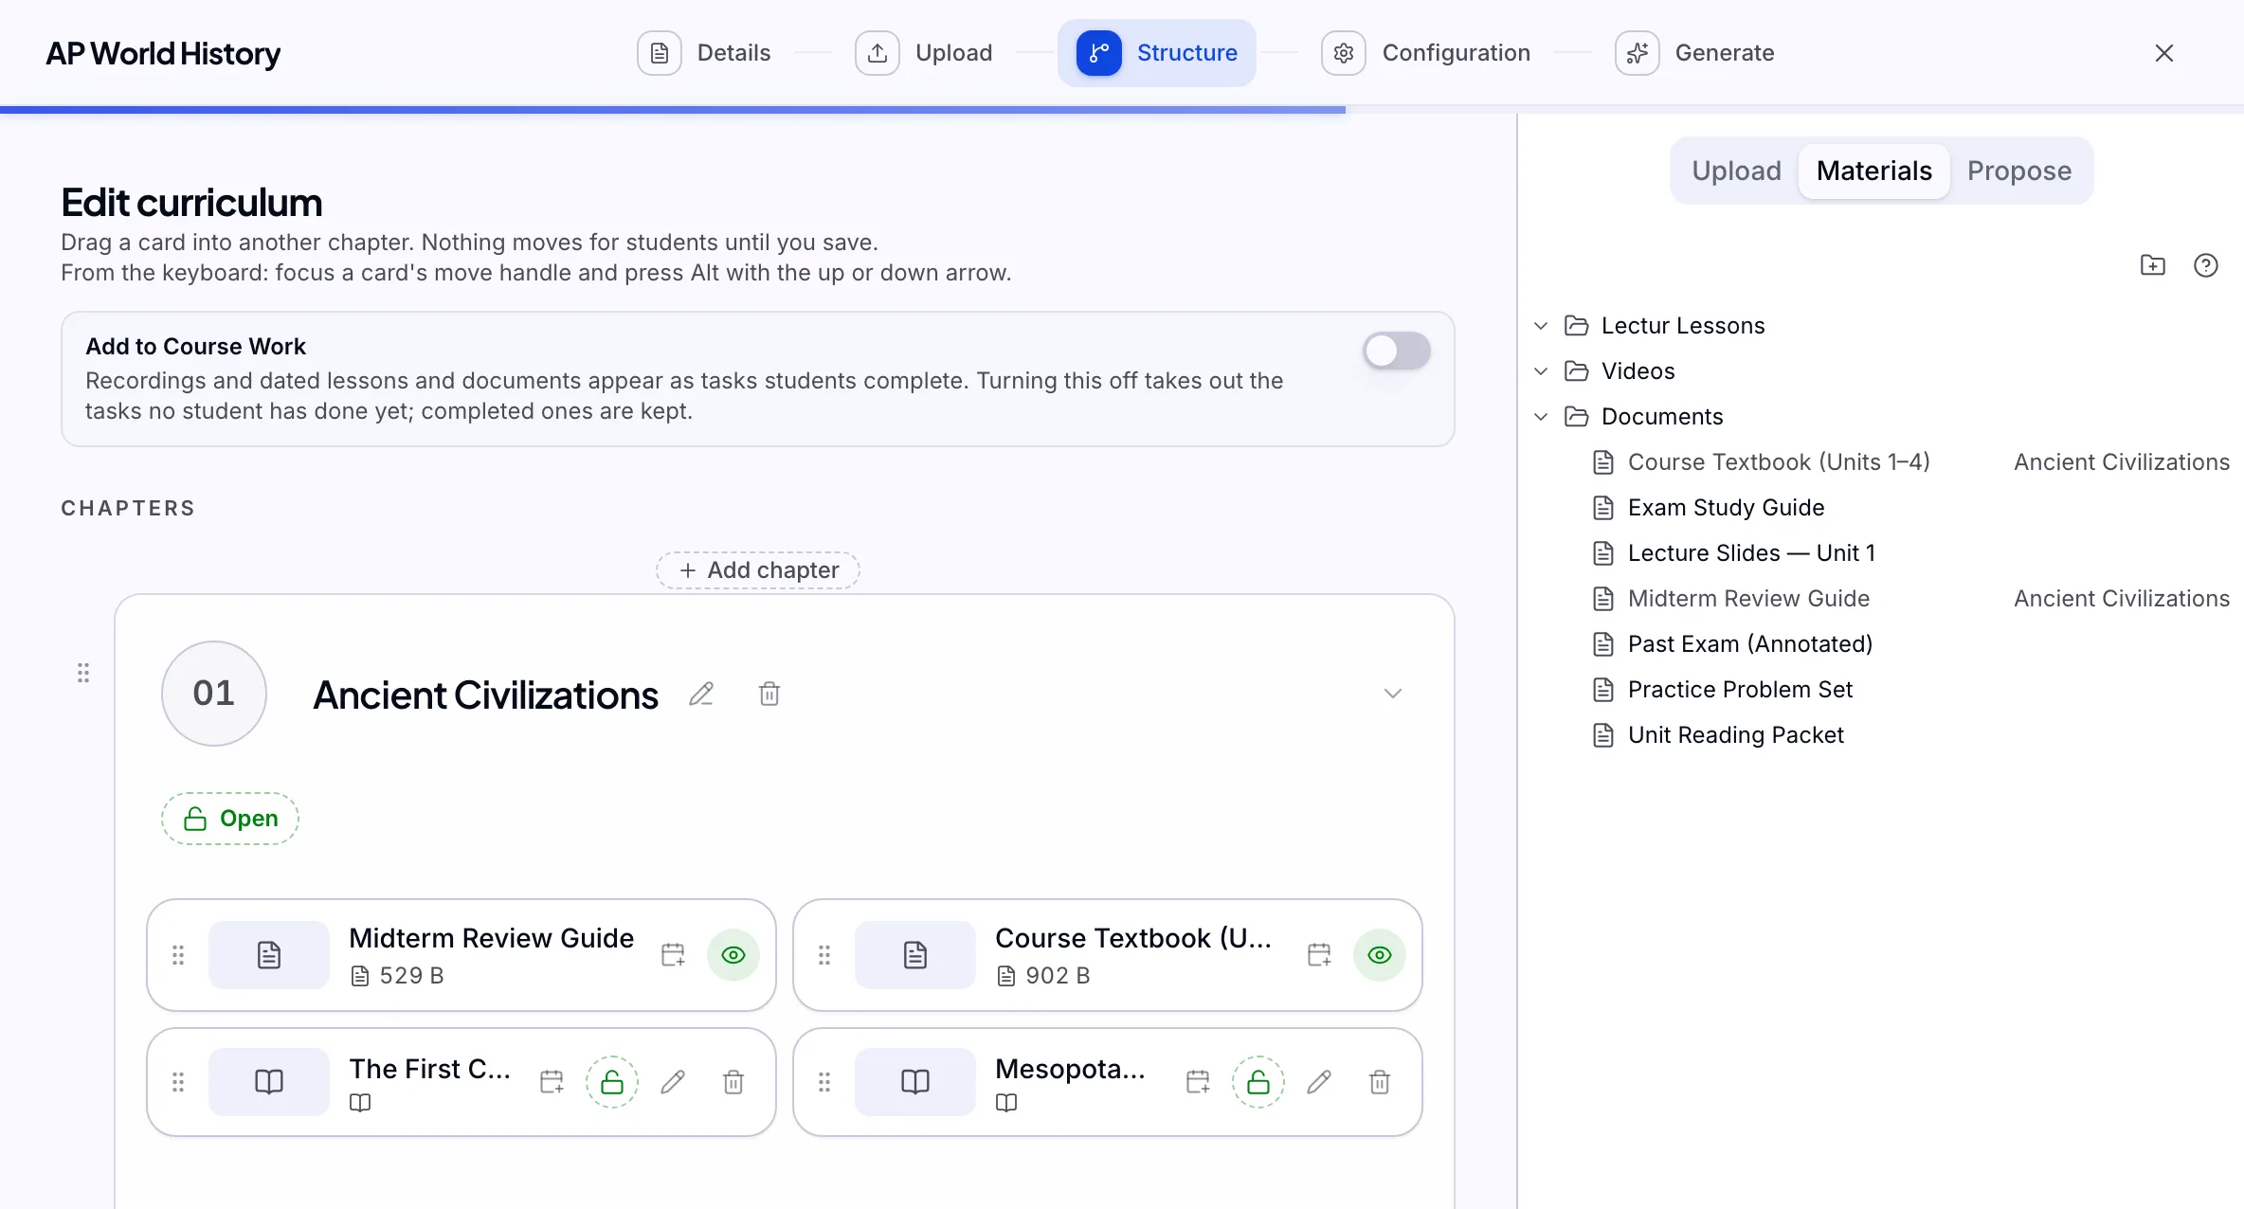Open the Configuration step
2244x1209 pixels.
tap(1426, 53)
